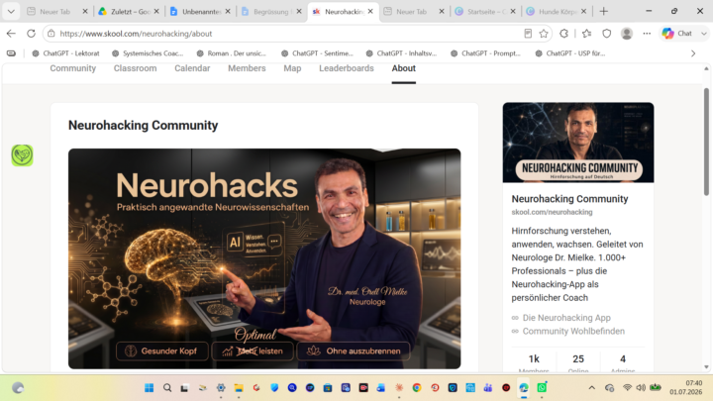Open the Neurohacks banner image
Screen dimensions: 713x401
[264, 258]
